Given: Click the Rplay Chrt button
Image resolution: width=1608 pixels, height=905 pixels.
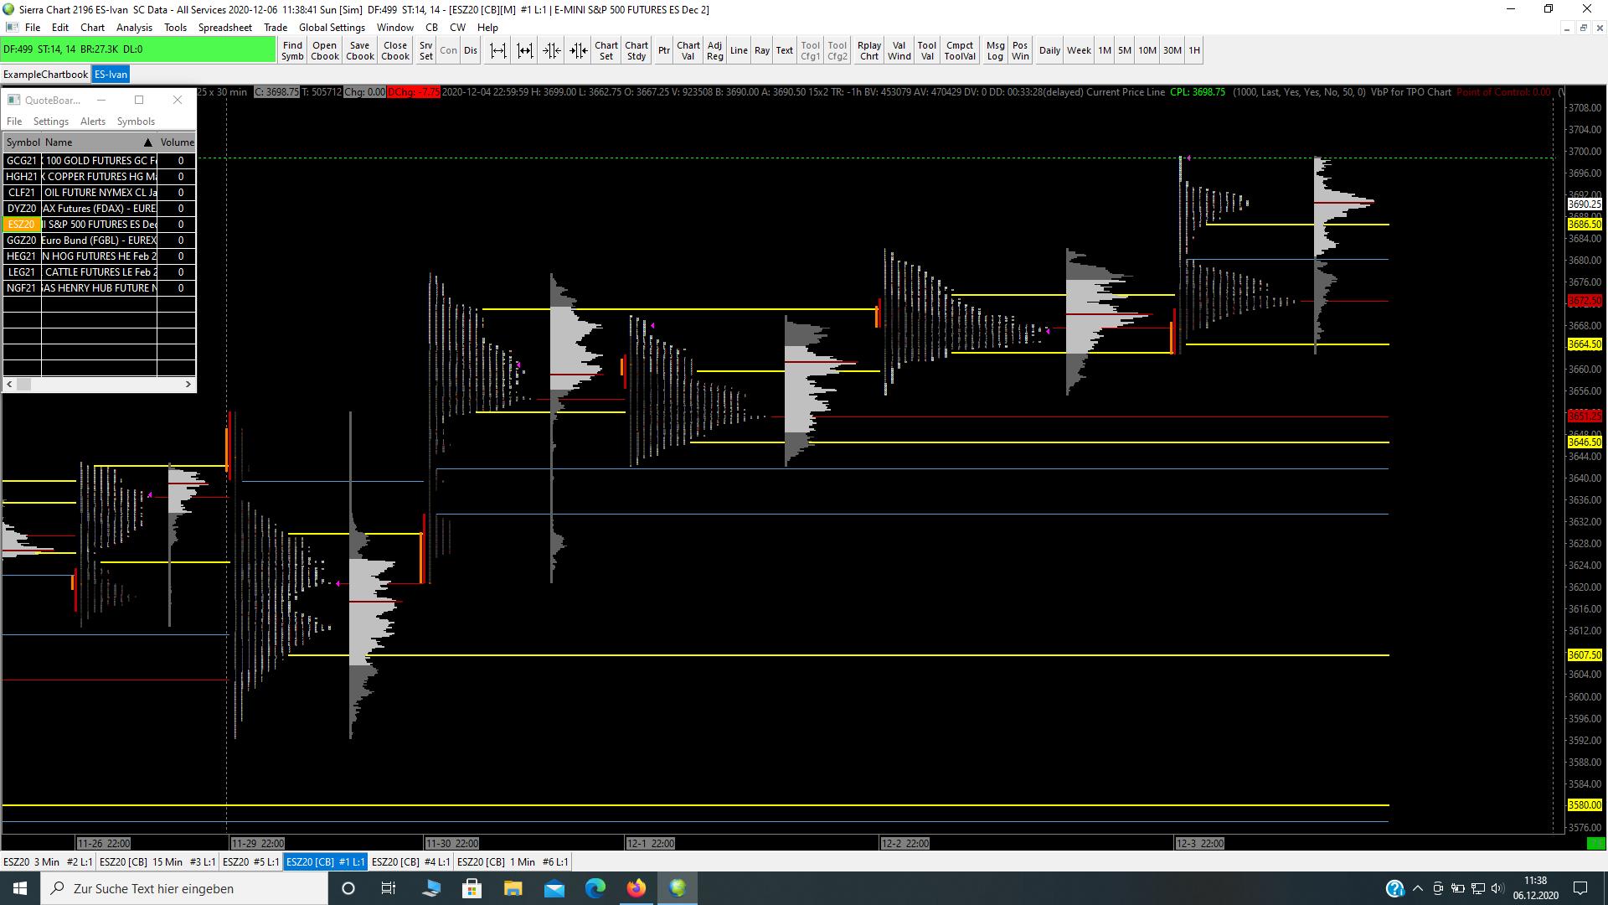Looking at the screenshot, I should point(868,50).
